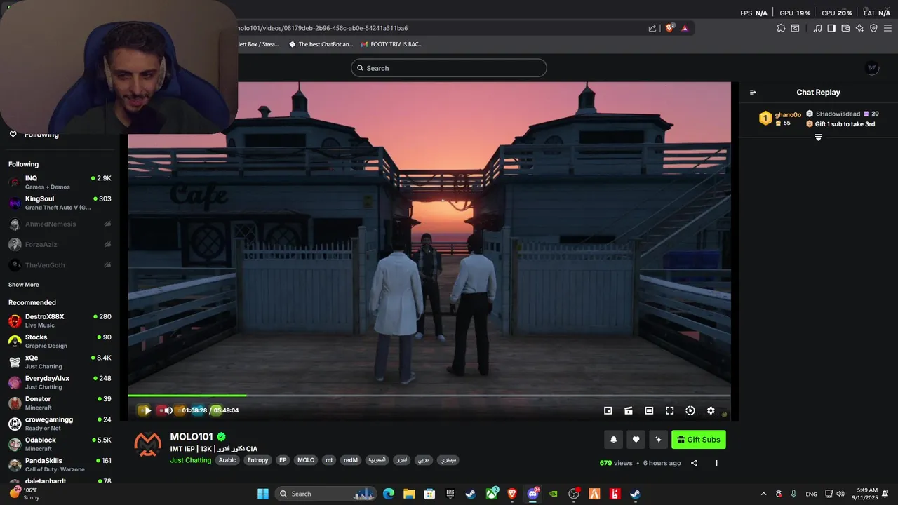This screenshot has height=505, width=898.
Task: Open the mini player mode
Action: [x=608, y=410]
